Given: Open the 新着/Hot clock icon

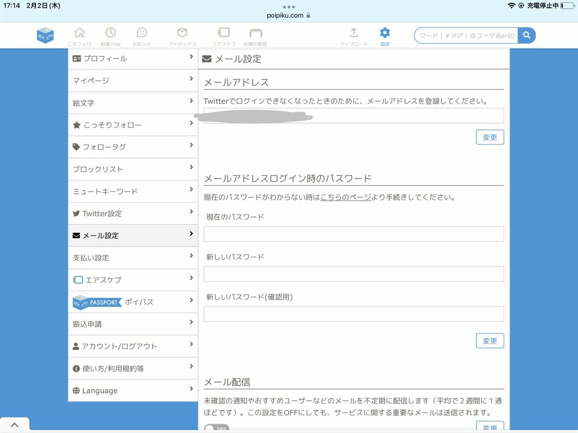Looking at the screenshot, I should tap(110, 33).
